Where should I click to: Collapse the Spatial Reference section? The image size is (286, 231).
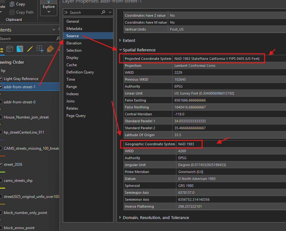point(120,49)
